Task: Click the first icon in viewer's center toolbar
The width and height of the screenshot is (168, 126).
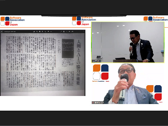Action: coord(34,31)
